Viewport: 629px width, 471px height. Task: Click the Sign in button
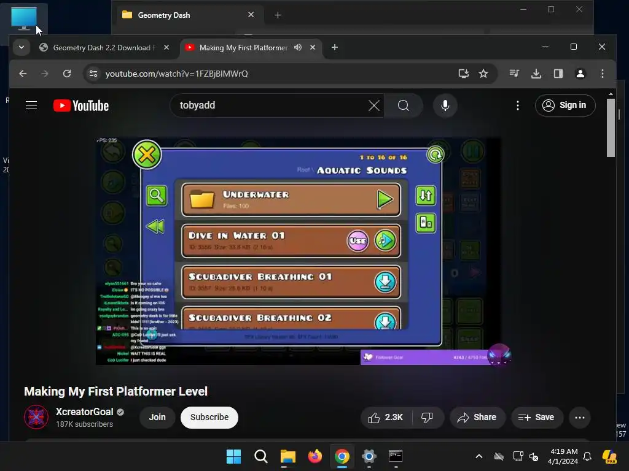[565, 105]
